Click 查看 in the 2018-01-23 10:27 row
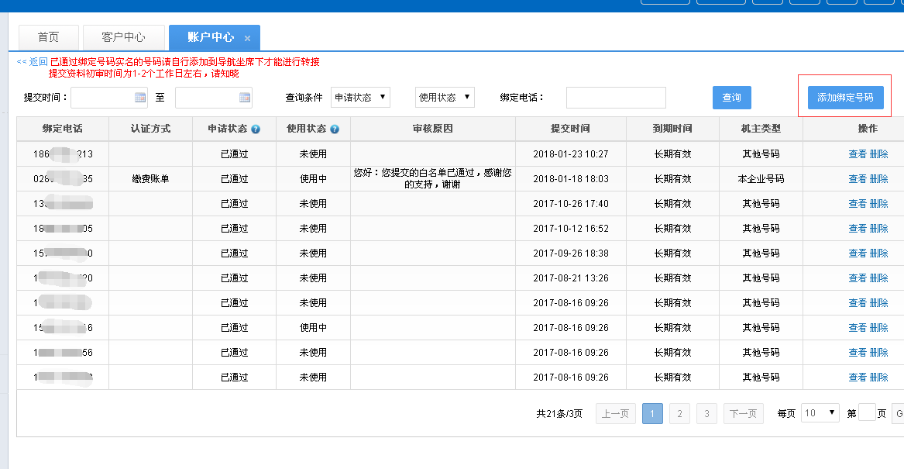 [857, 154]
